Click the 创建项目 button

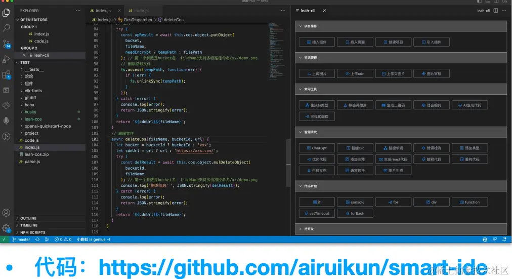(x=393, y=42)
